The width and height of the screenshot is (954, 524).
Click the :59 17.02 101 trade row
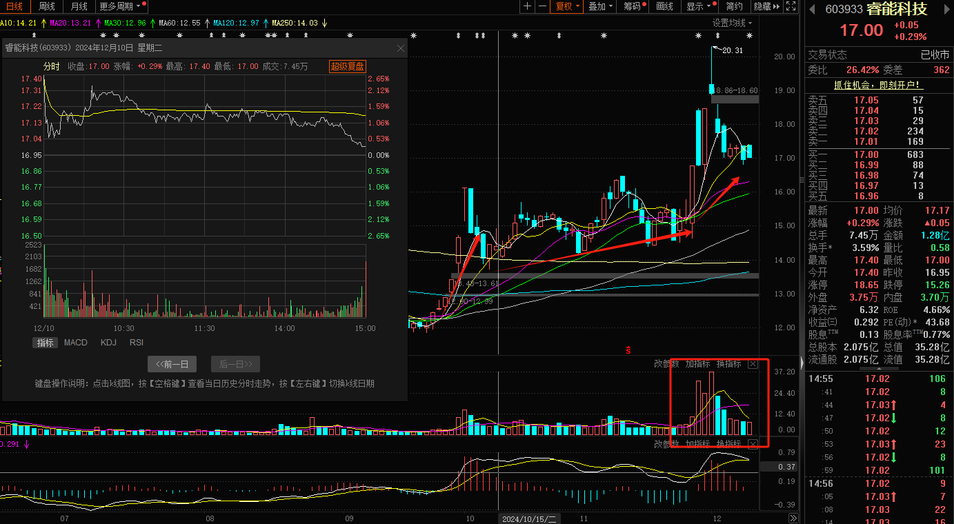[x=879, y=470]
